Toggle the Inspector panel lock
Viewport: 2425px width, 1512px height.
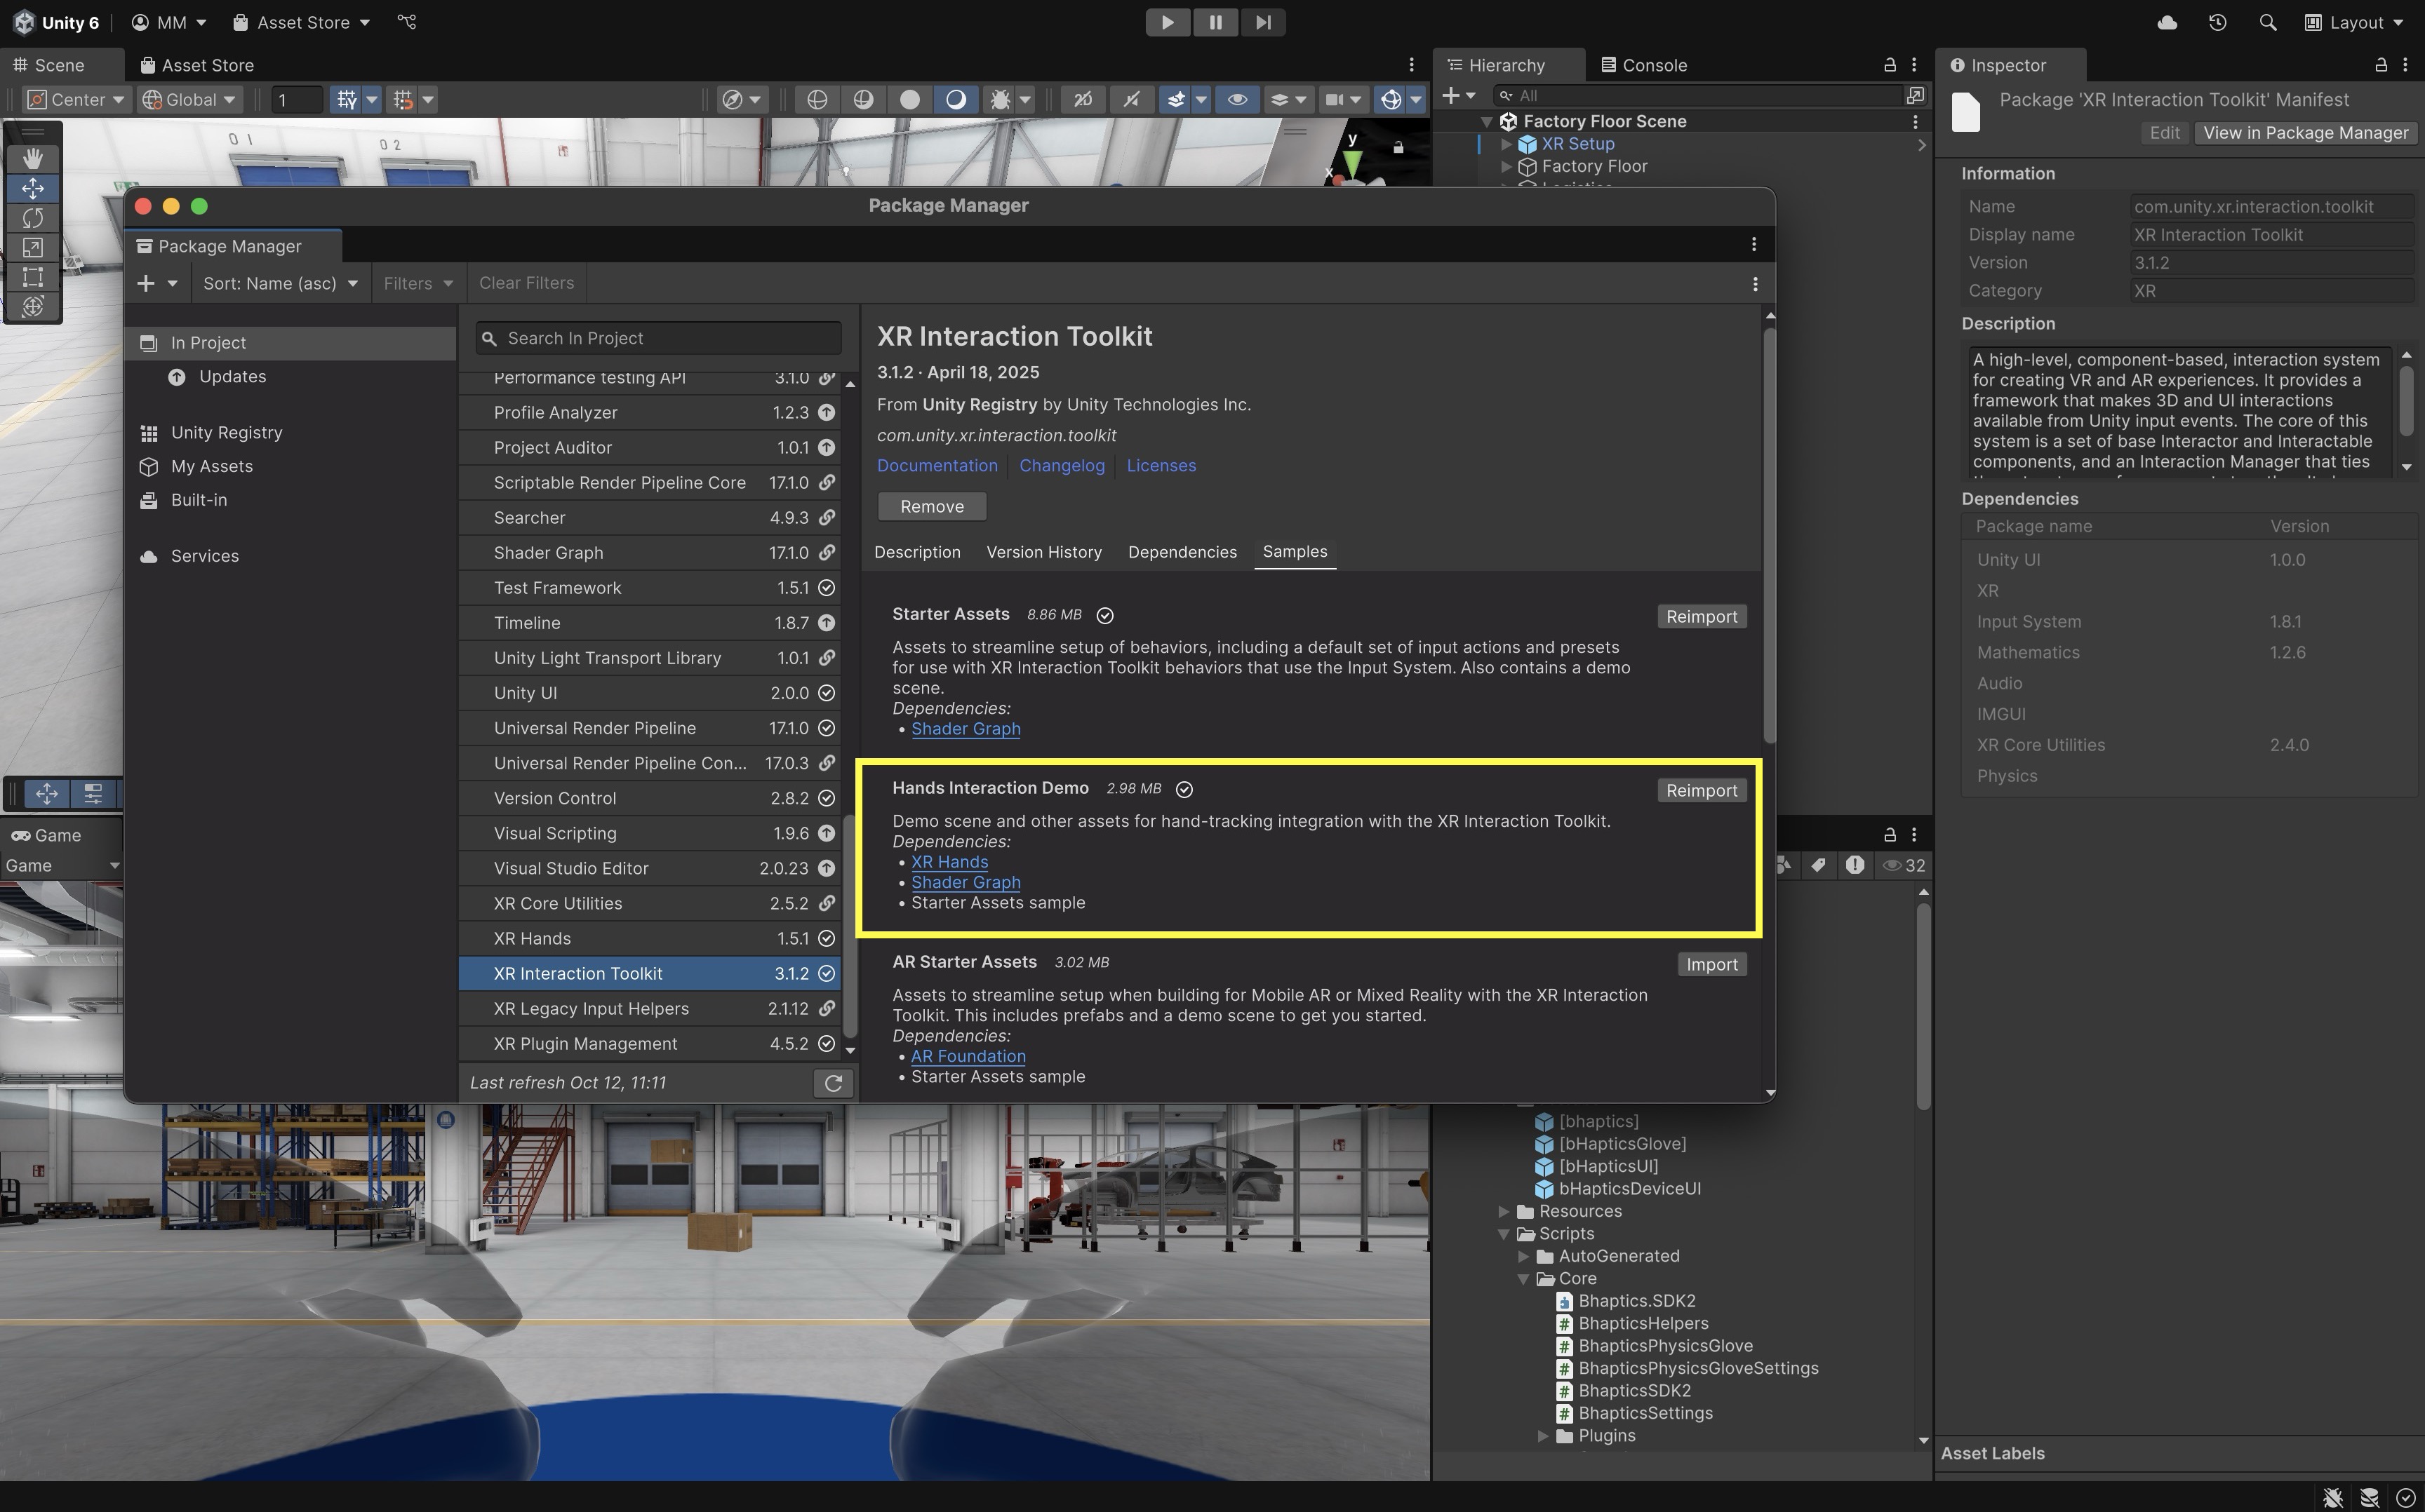point(2380,65)
